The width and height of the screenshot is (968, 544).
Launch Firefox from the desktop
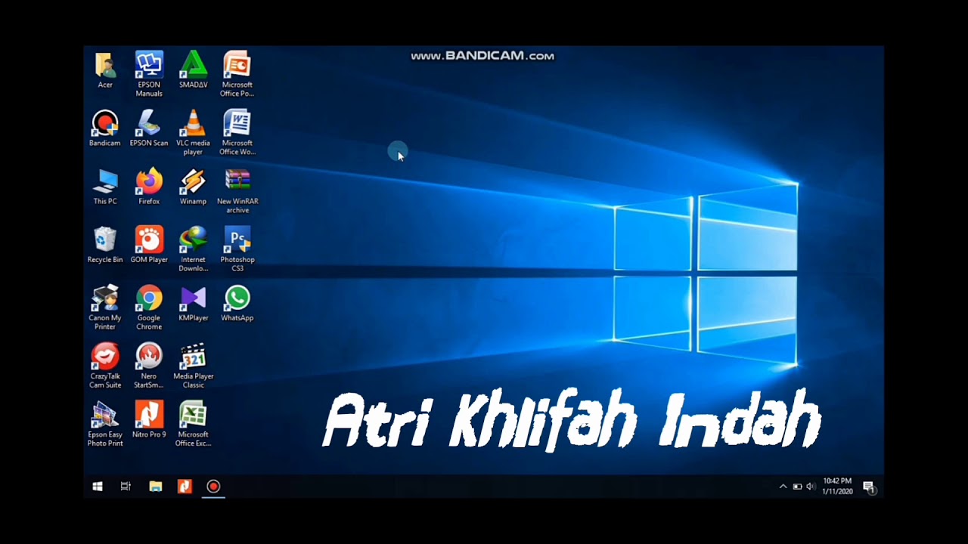click(x=149, y=187)
